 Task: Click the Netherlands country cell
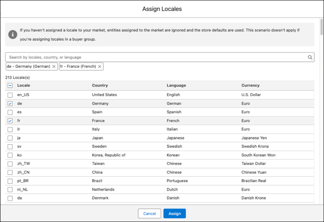pos(103,189)
